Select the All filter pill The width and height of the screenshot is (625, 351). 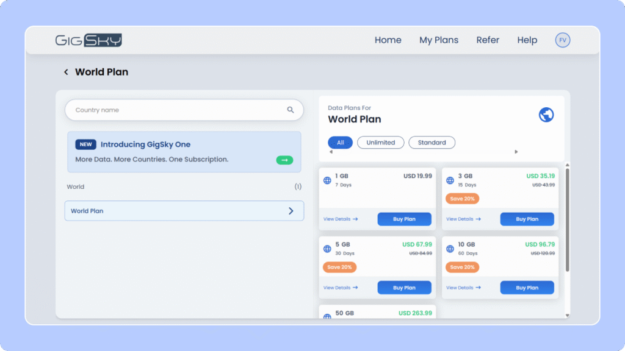coord(340,143)
